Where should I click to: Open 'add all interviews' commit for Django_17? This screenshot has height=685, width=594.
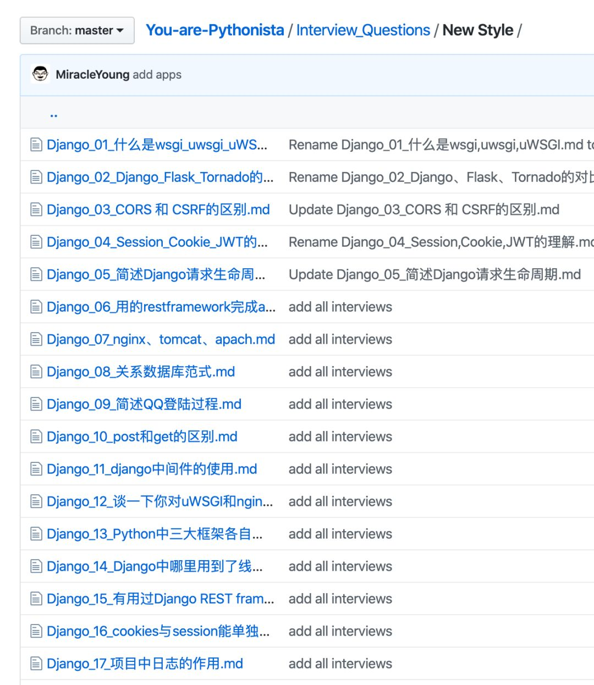coord(340,664)
